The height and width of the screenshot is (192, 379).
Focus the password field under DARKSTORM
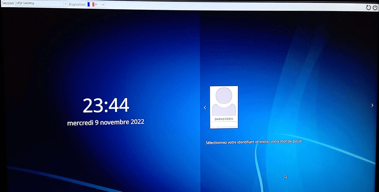click(x=224, y=124)
